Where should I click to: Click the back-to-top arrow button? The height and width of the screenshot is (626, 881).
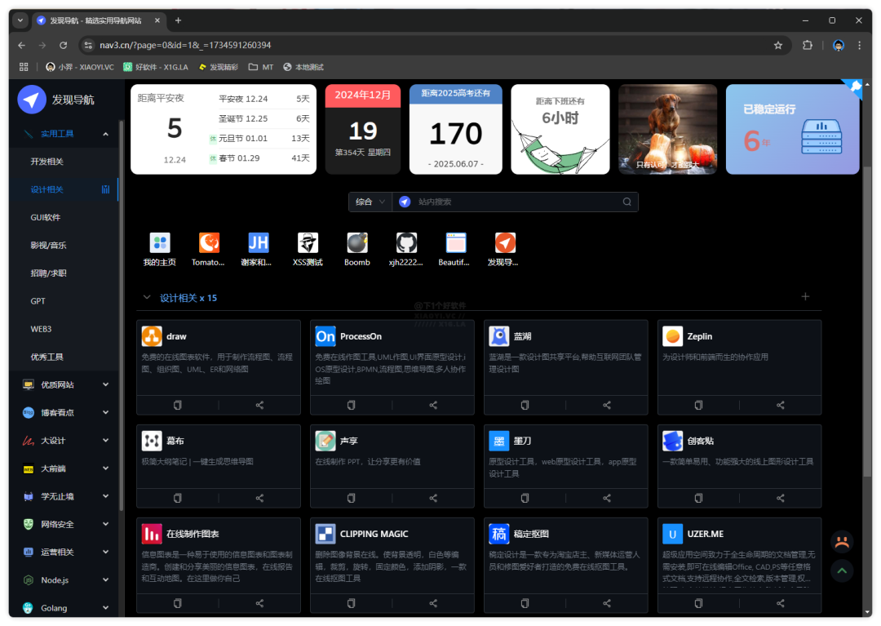842,571
